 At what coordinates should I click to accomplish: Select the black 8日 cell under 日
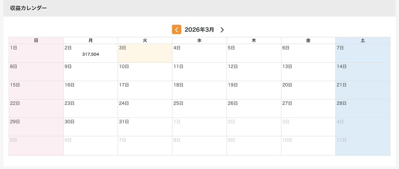click(36, 72)
